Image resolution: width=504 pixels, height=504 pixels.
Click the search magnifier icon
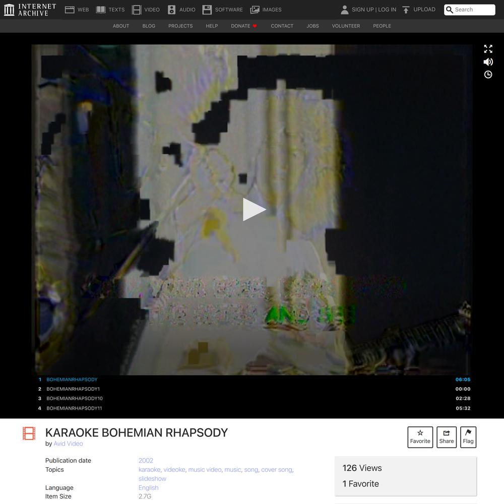coord(450,10)
